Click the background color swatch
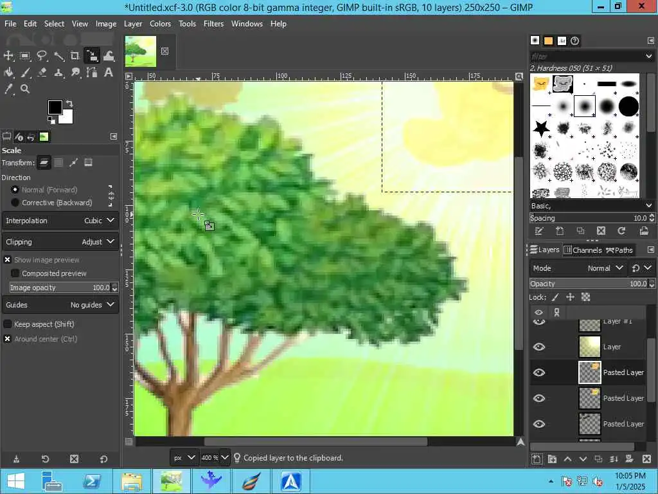The image size is (658, 494). [x=67, y=119]
